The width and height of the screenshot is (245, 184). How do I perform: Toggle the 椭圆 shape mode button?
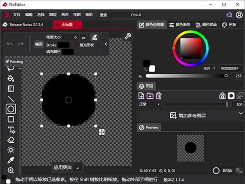coord(39,44)
